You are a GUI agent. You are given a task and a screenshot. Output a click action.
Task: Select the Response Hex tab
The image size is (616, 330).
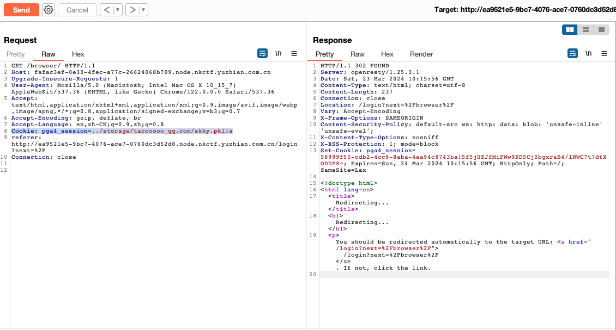tap(387, 54)
